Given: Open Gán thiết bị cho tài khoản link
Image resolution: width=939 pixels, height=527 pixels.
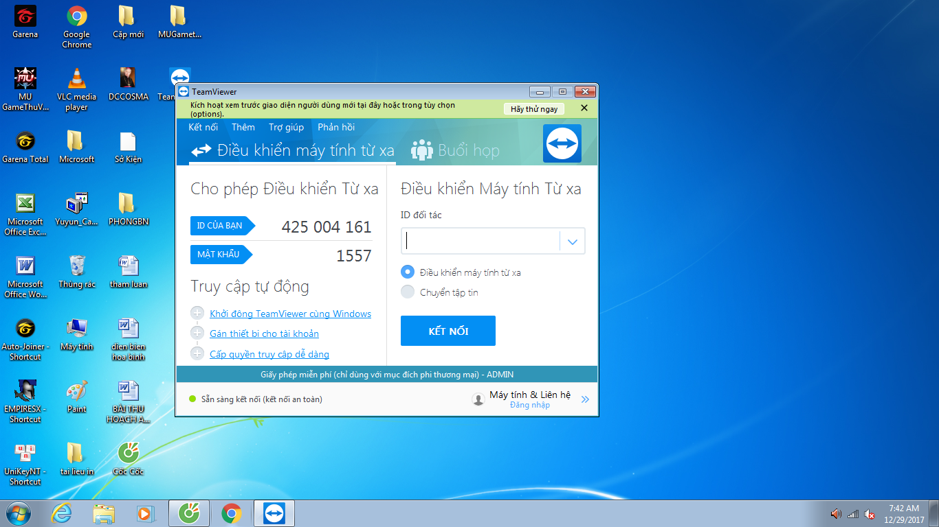Looking at the screenshot, I should pyautogui.click(x=264, y=333).
